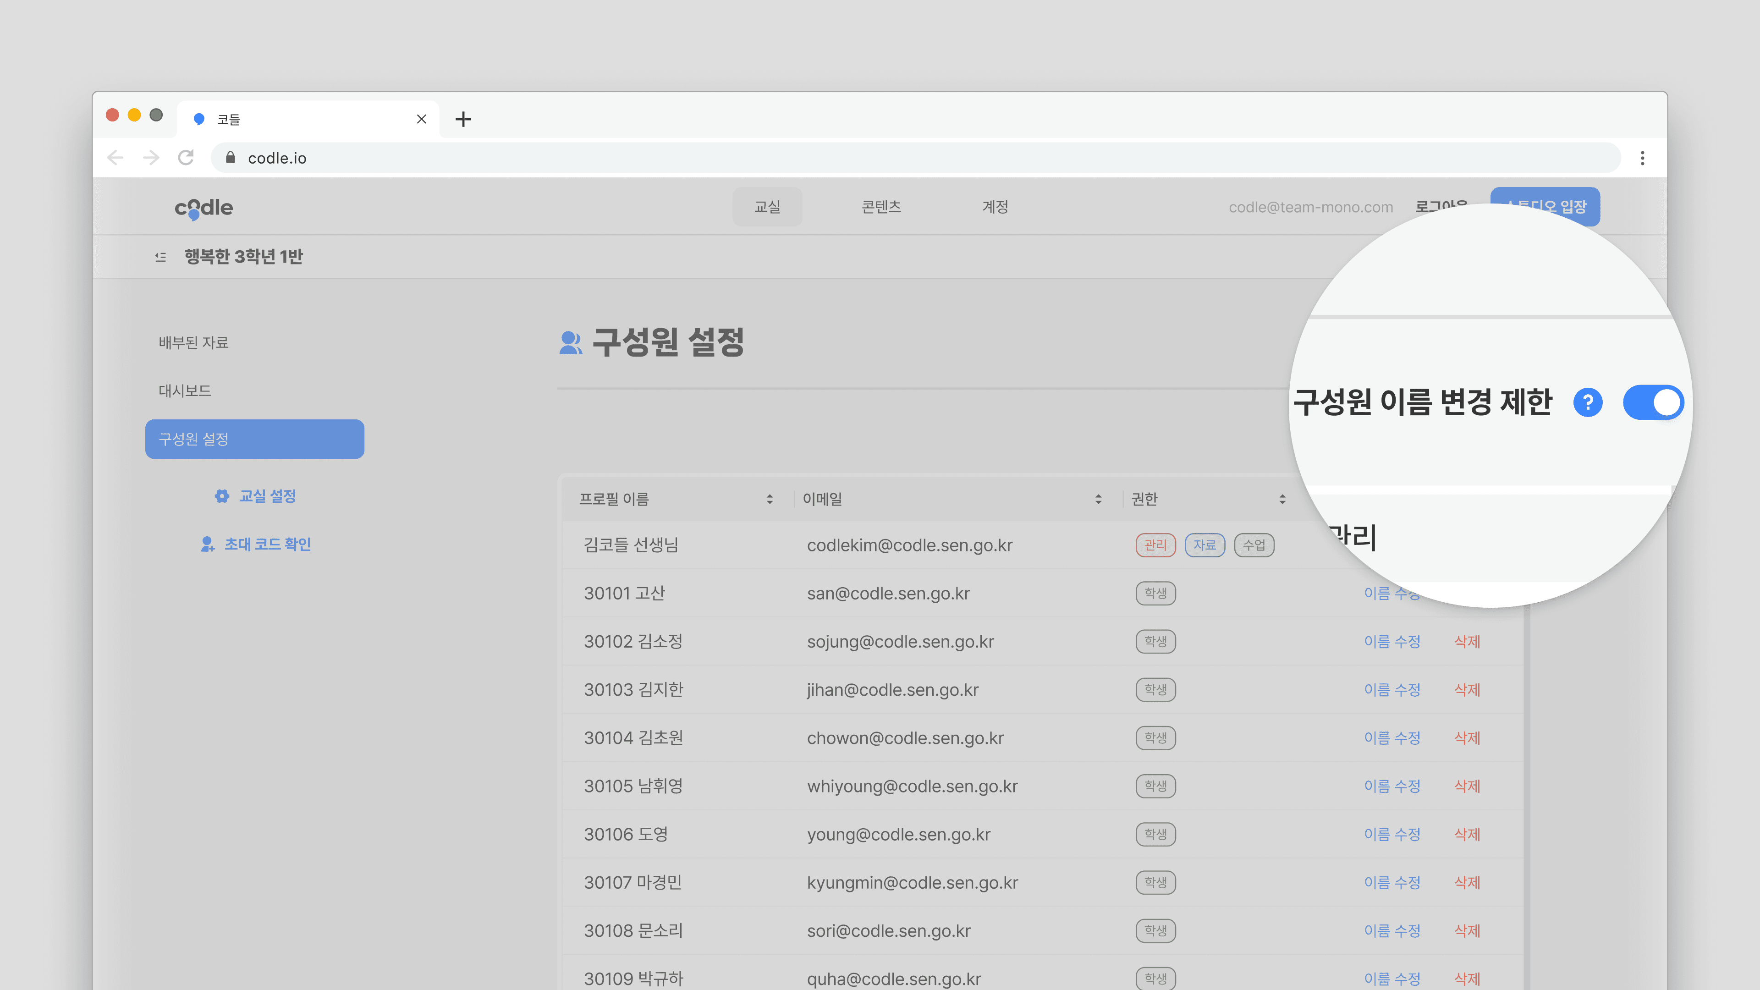Click 이름 수정 for 30105 남휘영
The width and height of the screenshot is (1760, 990).
(1392, 786)
